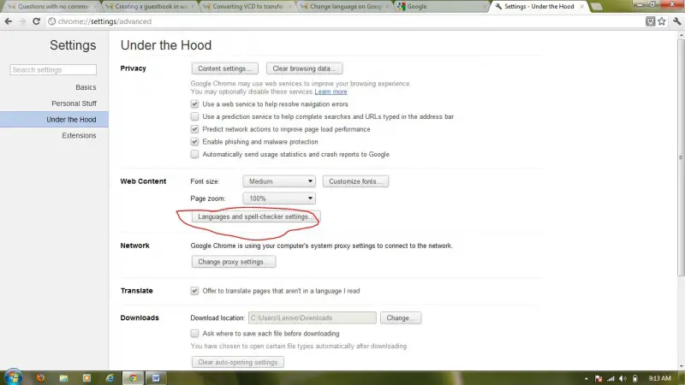This screenshot has width=685, height=385.
Task: Click the chrome://settings address bar
Action: [345, 21]
